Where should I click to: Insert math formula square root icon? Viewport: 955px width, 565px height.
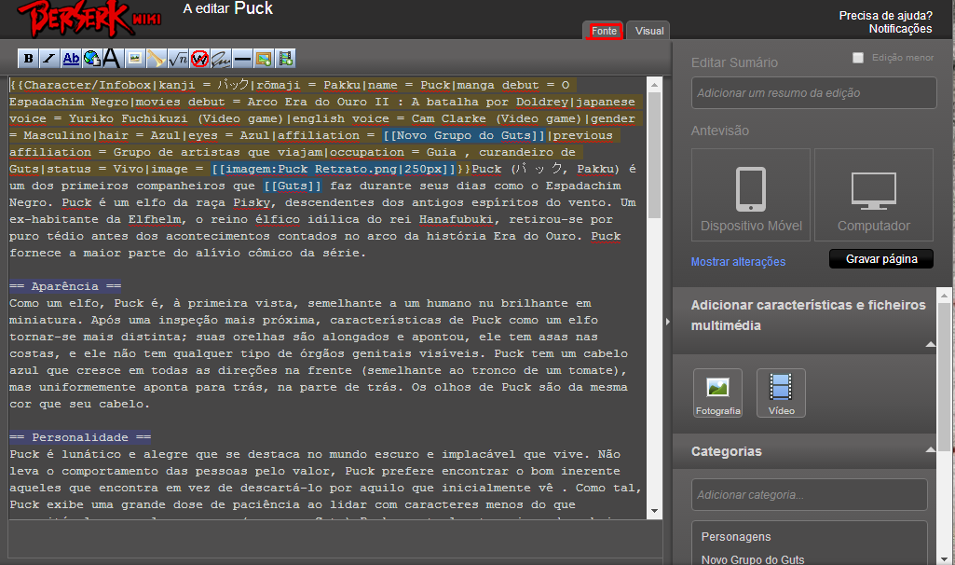click(178, 59)
